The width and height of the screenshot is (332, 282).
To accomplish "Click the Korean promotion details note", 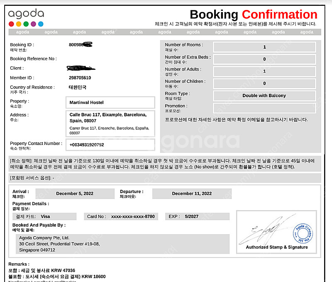I will click(236, 120).
